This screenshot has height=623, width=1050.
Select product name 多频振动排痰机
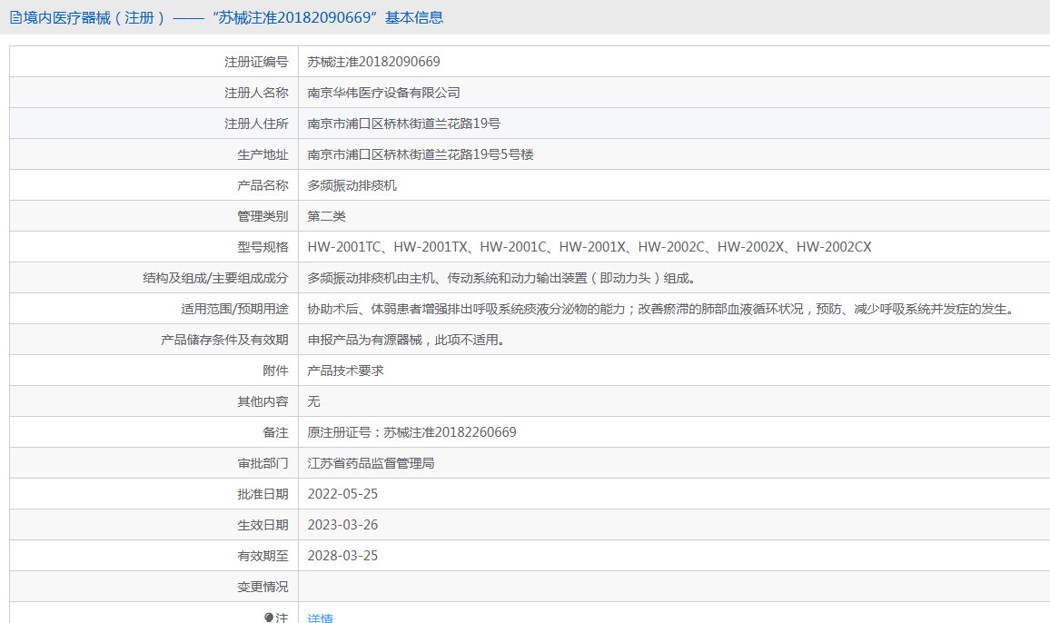(352, 185)
